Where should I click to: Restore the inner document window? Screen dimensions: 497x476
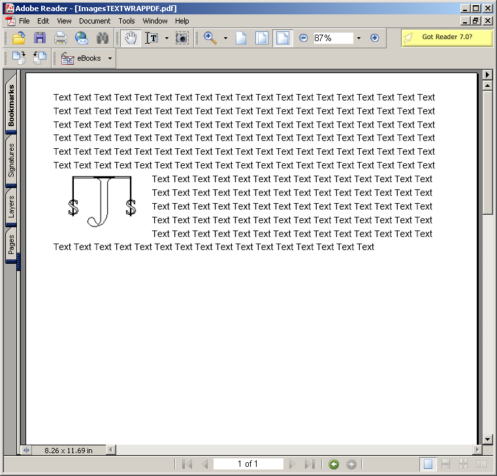click(475, 21)
